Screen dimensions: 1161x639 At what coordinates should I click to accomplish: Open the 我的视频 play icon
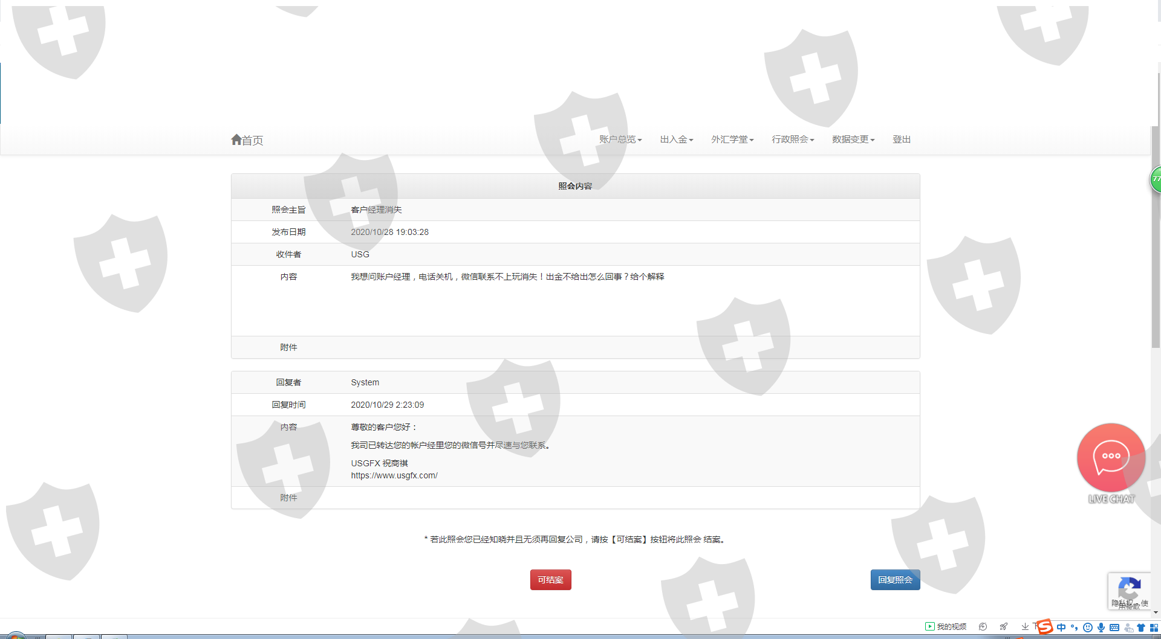pos(929,627)
